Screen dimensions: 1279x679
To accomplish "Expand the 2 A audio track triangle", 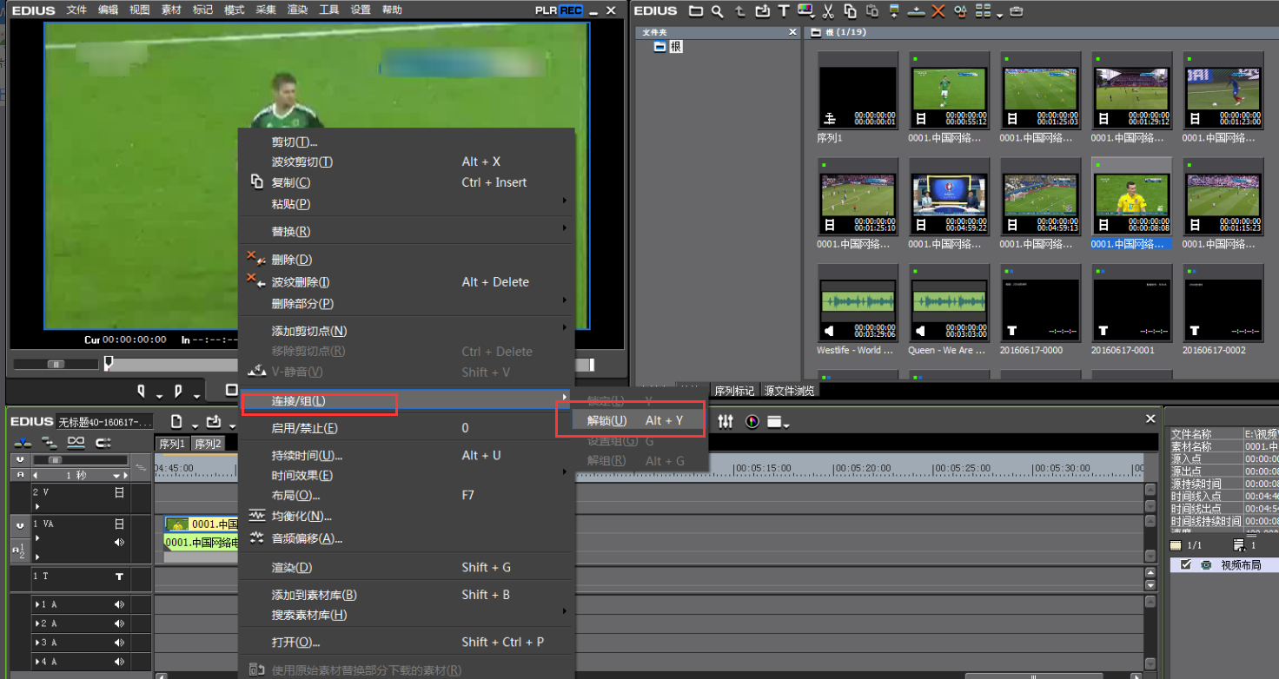I will [x=37, y=623].
